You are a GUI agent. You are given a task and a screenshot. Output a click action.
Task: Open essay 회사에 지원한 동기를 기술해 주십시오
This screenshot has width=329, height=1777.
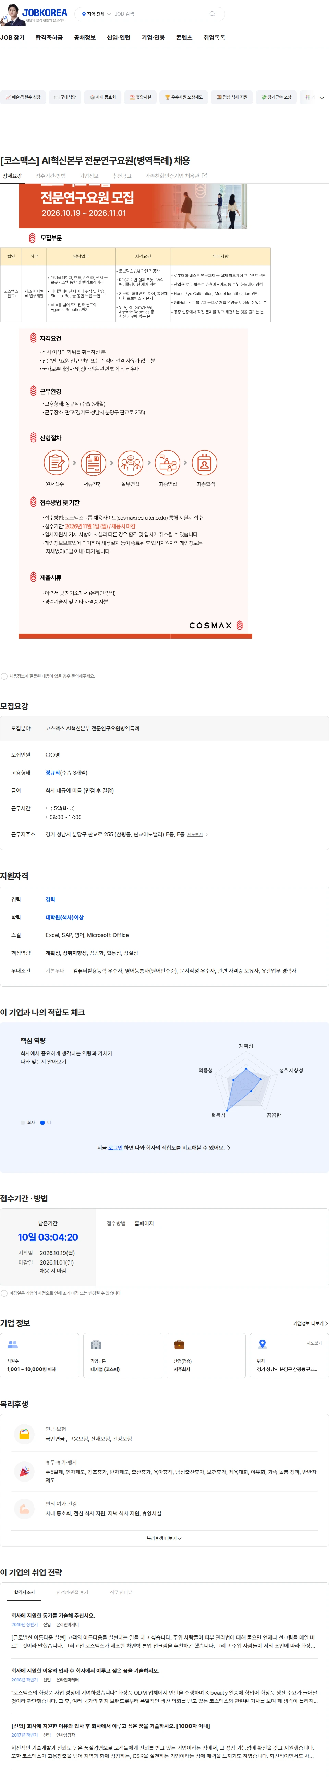click(x=53, y=1616)
